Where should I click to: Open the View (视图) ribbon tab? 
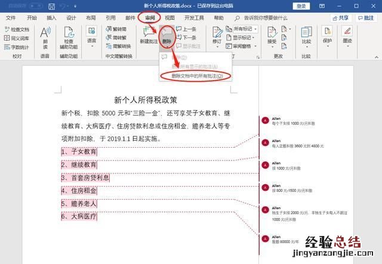(x=170, y=18)
